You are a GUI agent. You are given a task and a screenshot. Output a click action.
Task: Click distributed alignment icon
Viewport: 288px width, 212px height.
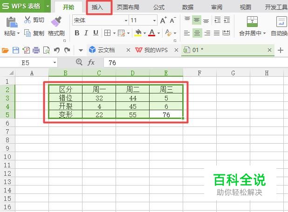226,33
